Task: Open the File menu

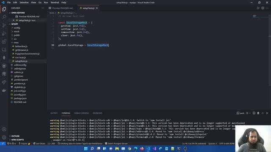Action: click(9, 3)
